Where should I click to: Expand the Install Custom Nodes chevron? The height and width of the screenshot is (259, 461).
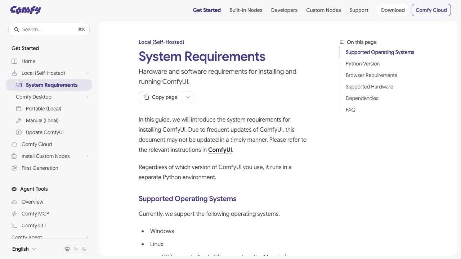click(87, 156)
